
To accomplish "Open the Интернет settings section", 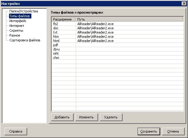I will coord(17,26).
